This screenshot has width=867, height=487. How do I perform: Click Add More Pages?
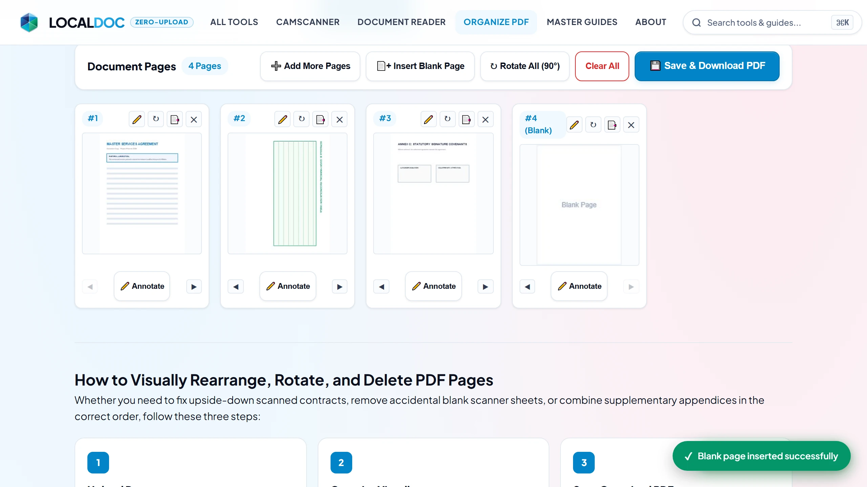[x=310, y=66]
